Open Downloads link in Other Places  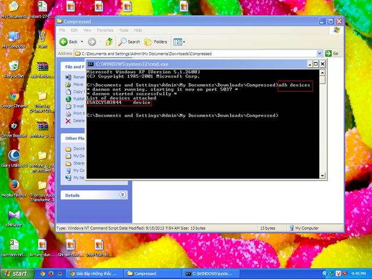tap(75, 149)
